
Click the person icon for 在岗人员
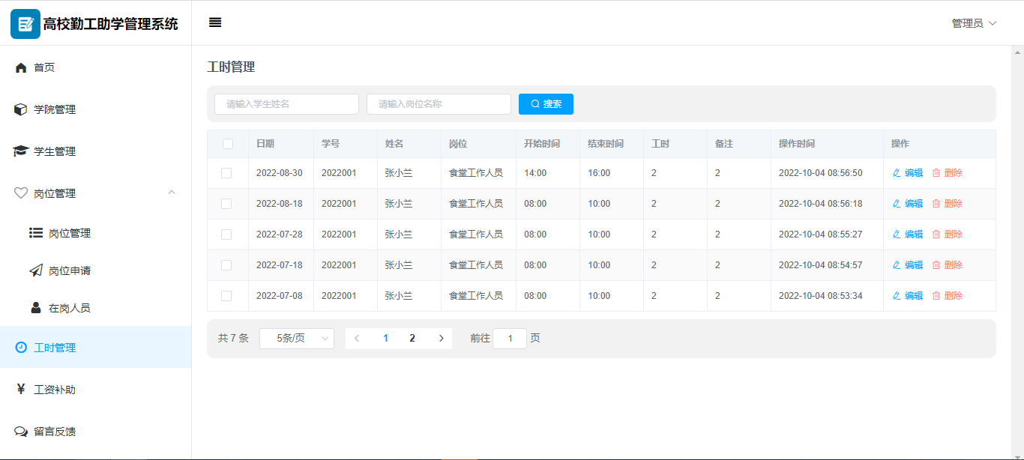[36, 308]
